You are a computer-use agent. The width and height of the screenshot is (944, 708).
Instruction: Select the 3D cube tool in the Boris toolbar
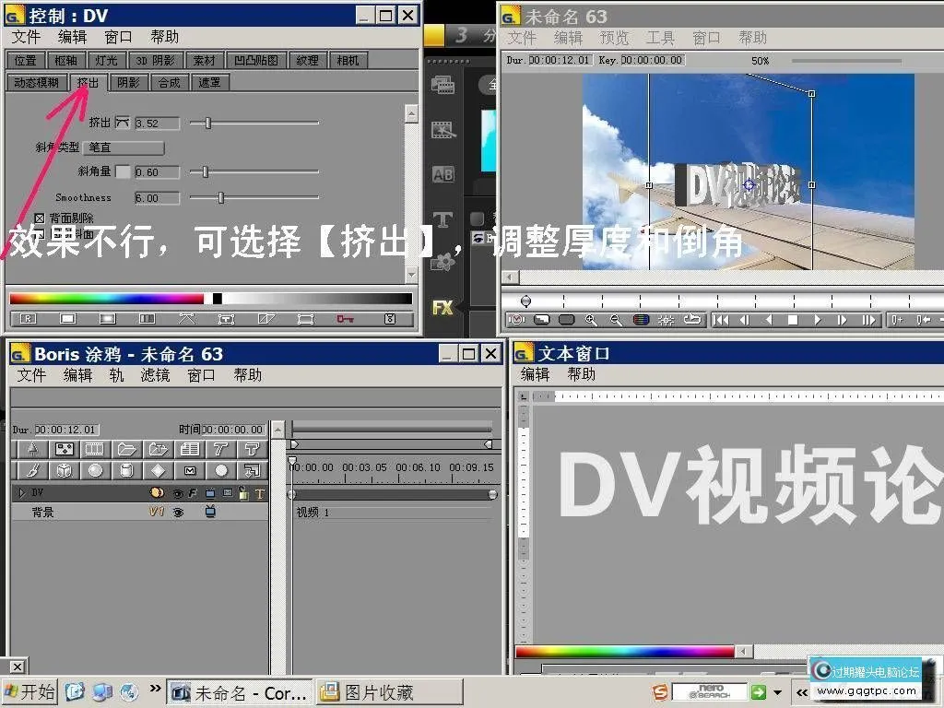[x=64, y=471]
